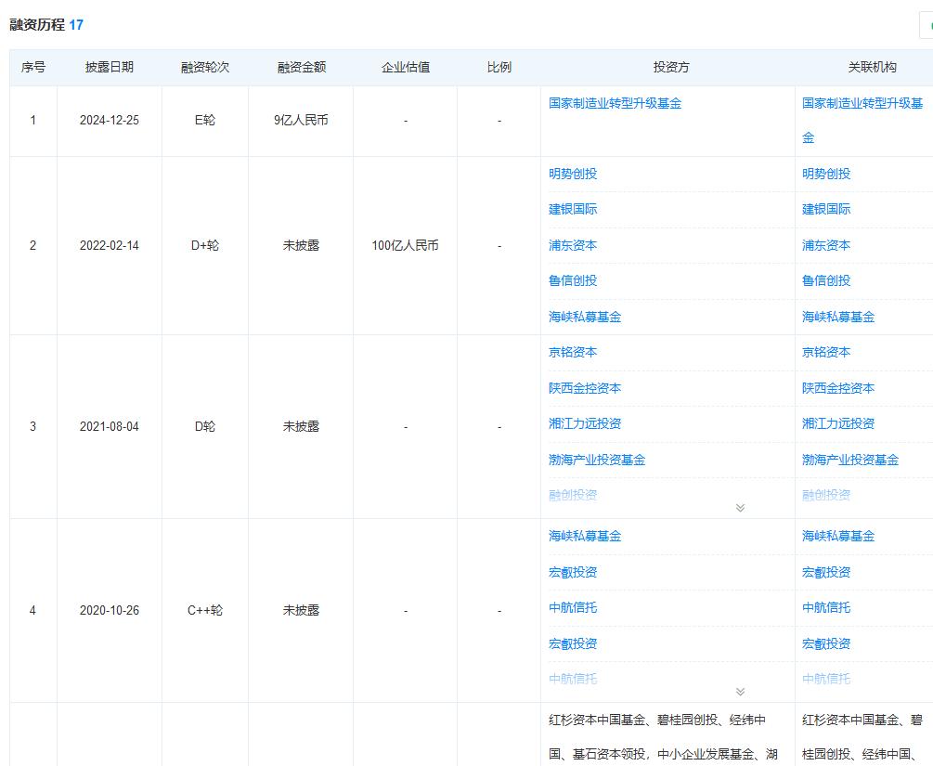Expand the C++轮 investor list chevron

click(x=740, y=692)
